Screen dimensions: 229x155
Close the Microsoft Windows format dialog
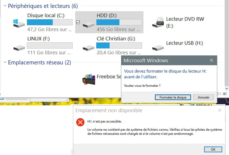[x=212, y=60]
